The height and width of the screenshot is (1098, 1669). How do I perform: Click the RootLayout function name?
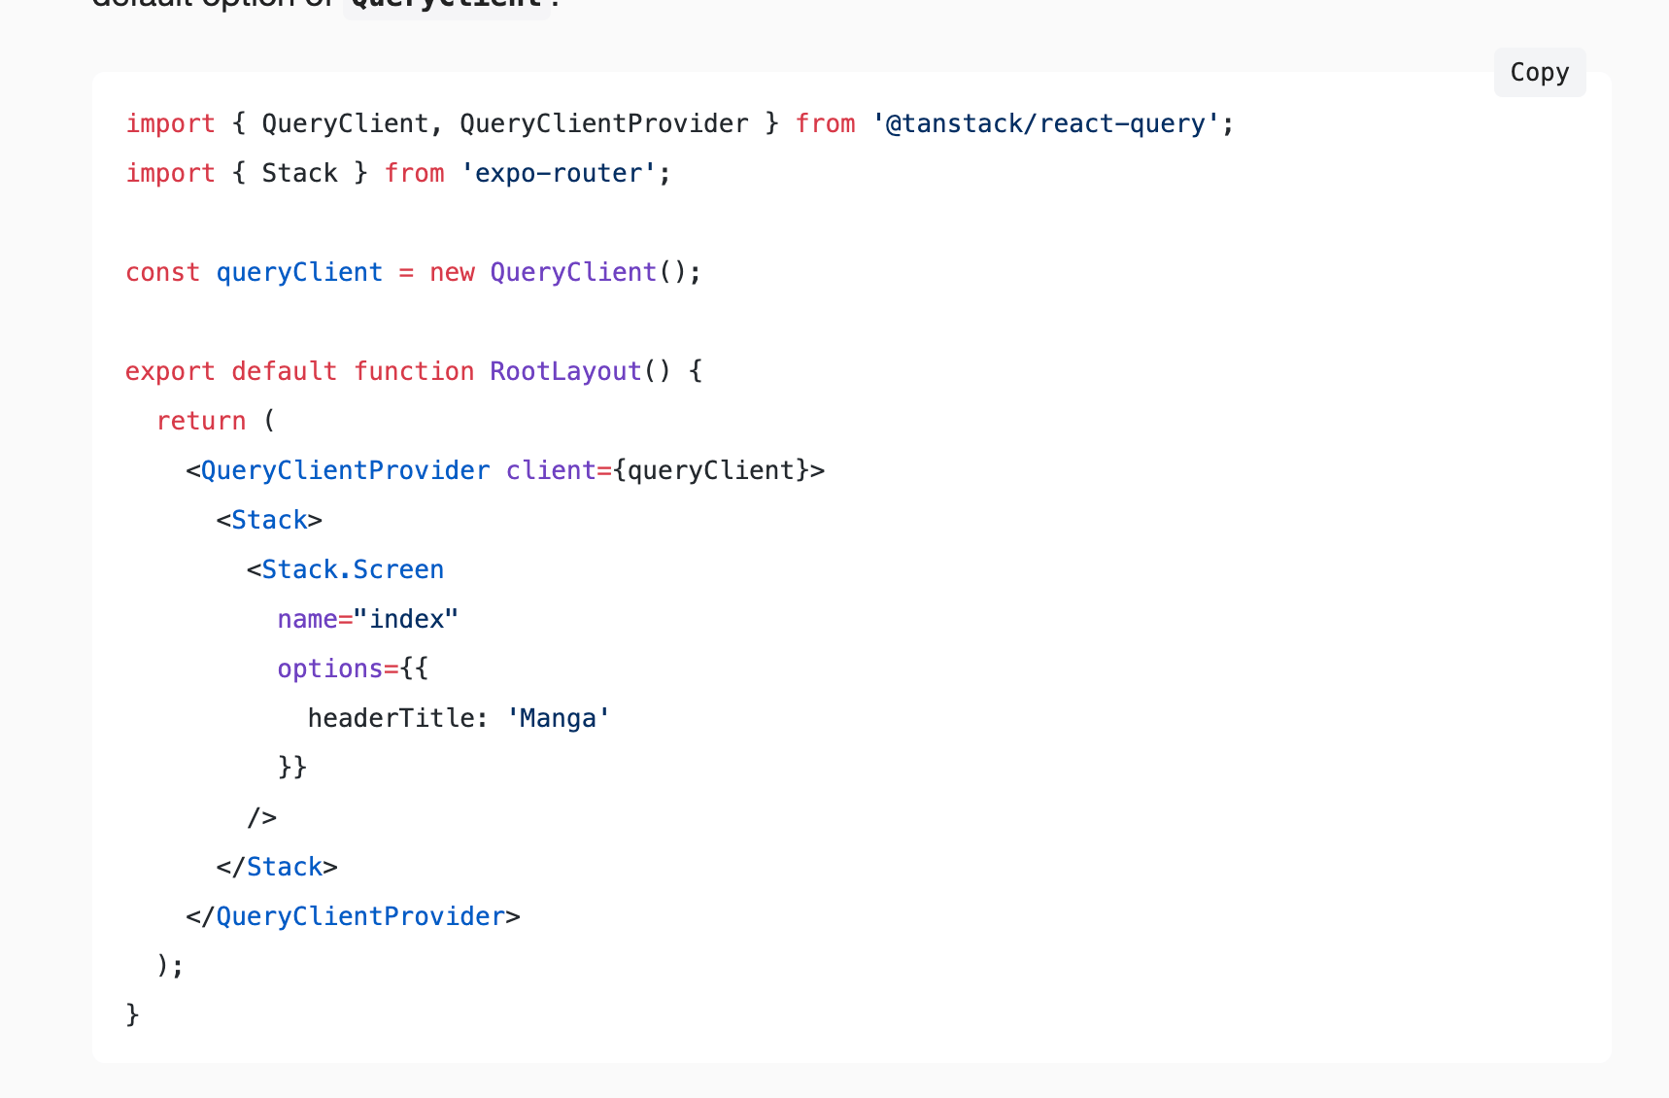click(565, 372)
